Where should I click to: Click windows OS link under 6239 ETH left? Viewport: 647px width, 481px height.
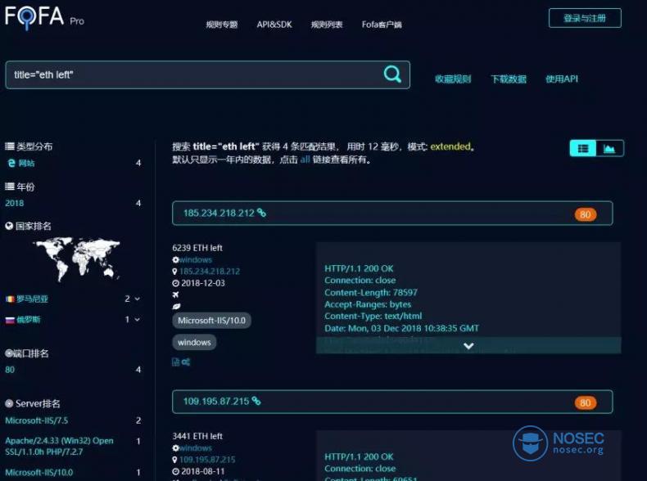[x=196, y=259]
